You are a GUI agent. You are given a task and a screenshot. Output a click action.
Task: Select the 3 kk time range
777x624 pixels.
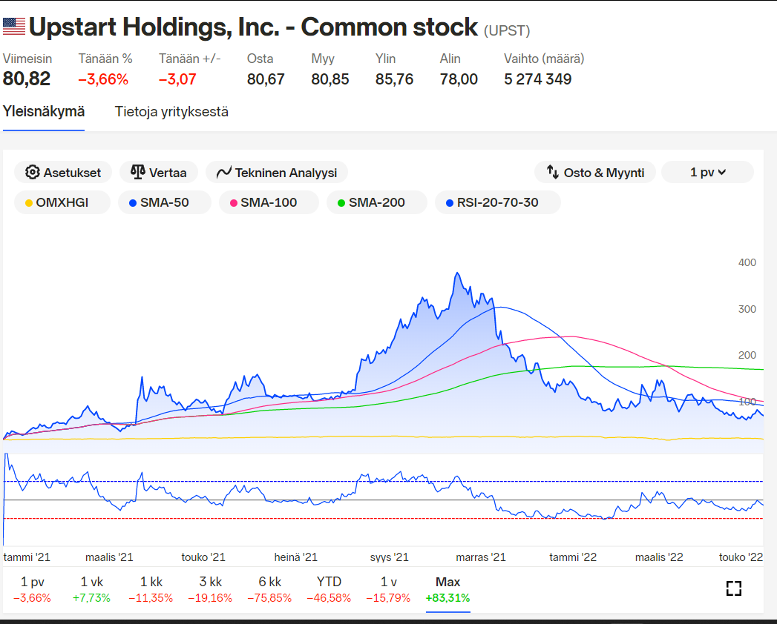point(210,589)
